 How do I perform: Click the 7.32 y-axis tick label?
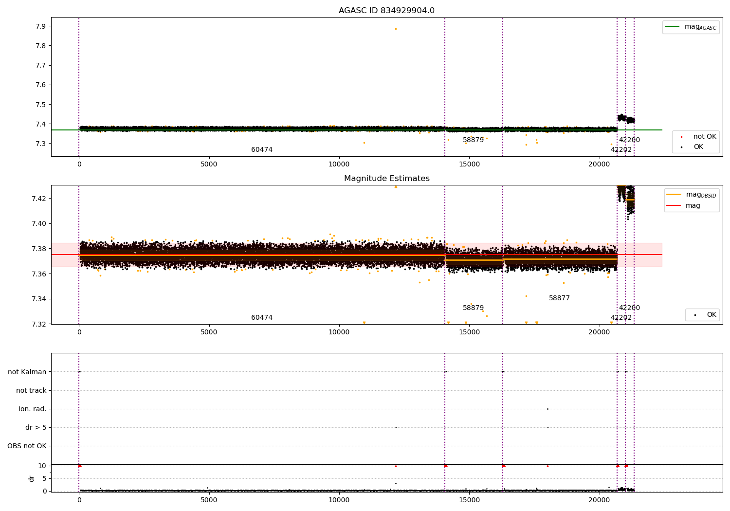point(38,324)
